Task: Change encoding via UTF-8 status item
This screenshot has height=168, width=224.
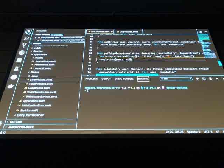Action: point(208,132)
